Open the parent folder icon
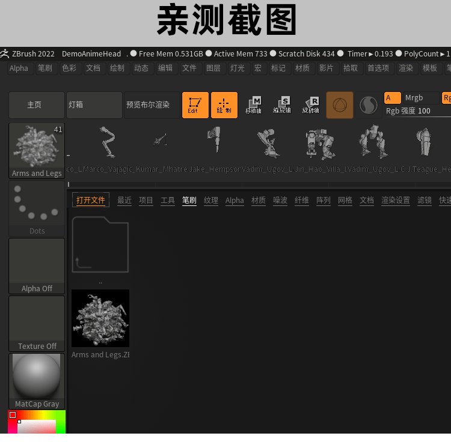Image resolution: width=451 pixels, height=442 pixels. coord(100,244)
